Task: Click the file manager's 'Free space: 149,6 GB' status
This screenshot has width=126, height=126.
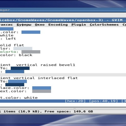Action: (x=69, y=112)
